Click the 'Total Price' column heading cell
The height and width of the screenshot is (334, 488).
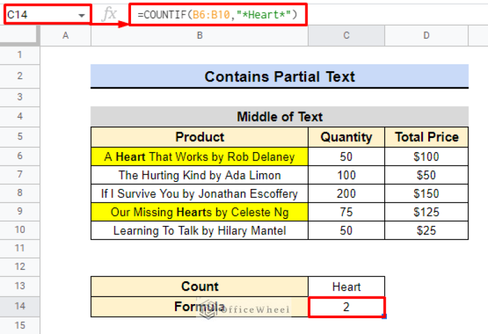426,137
